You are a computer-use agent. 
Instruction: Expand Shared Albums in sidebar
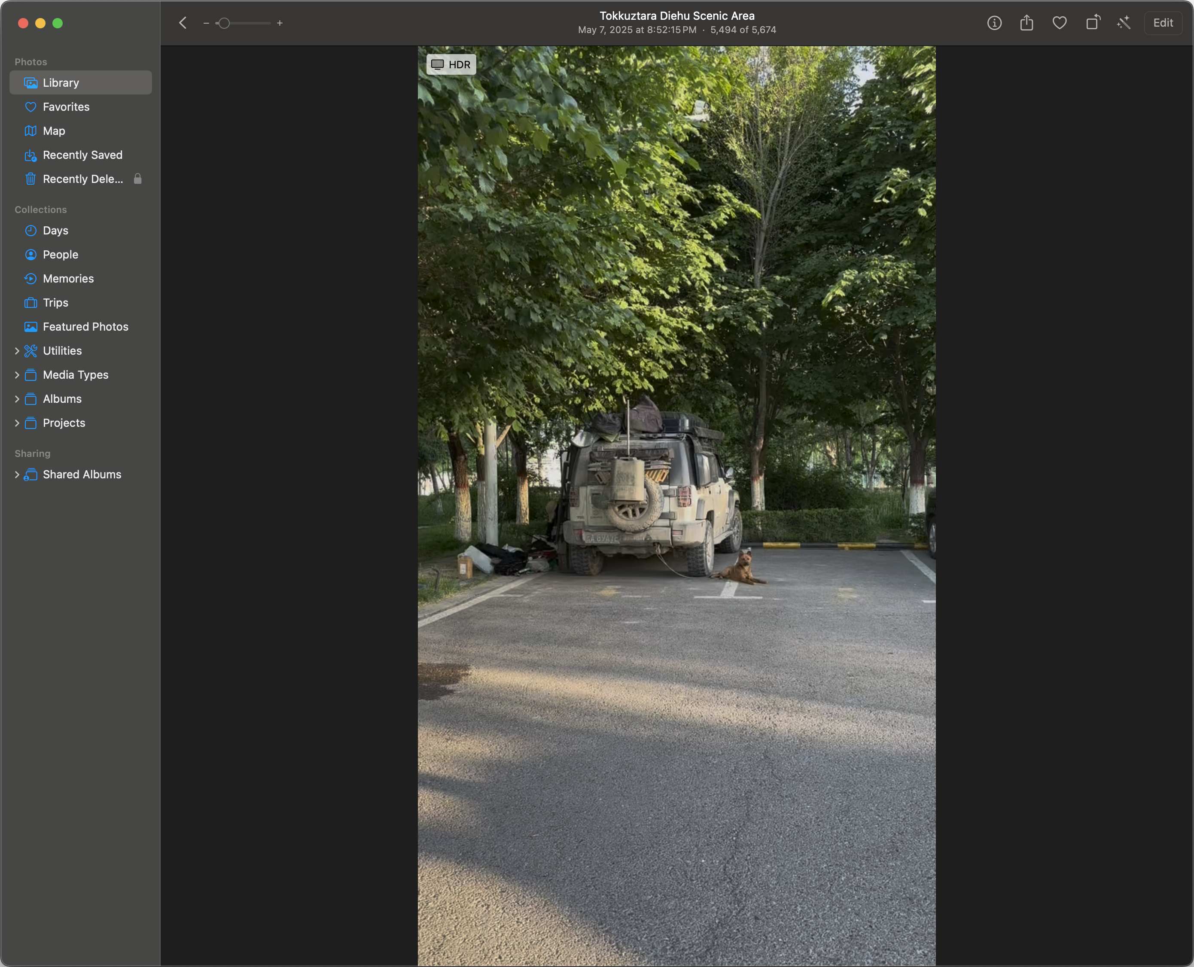[x=17, y=474]
